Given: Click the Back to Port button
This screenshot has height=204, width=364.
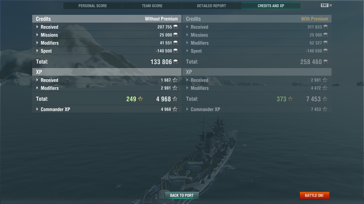Looking at the screenshot, I should click(x=182, y=195).
